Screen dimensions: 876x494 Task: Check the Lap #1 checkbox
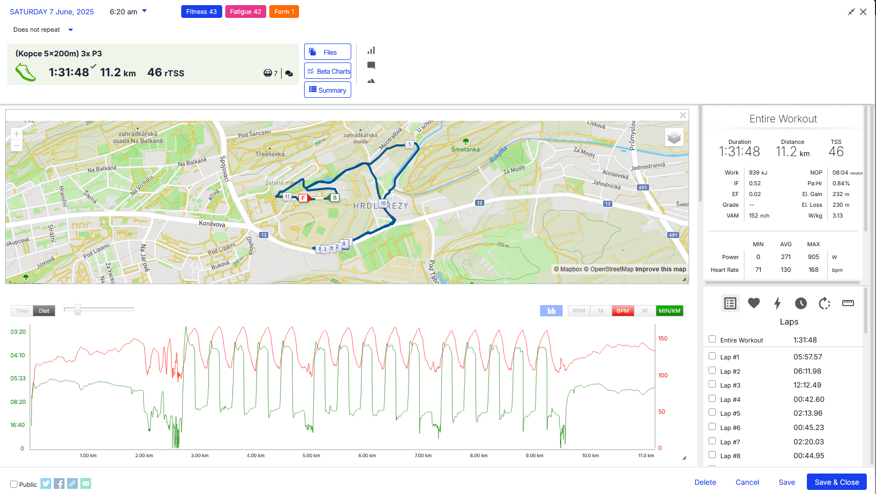click(712, 356)
